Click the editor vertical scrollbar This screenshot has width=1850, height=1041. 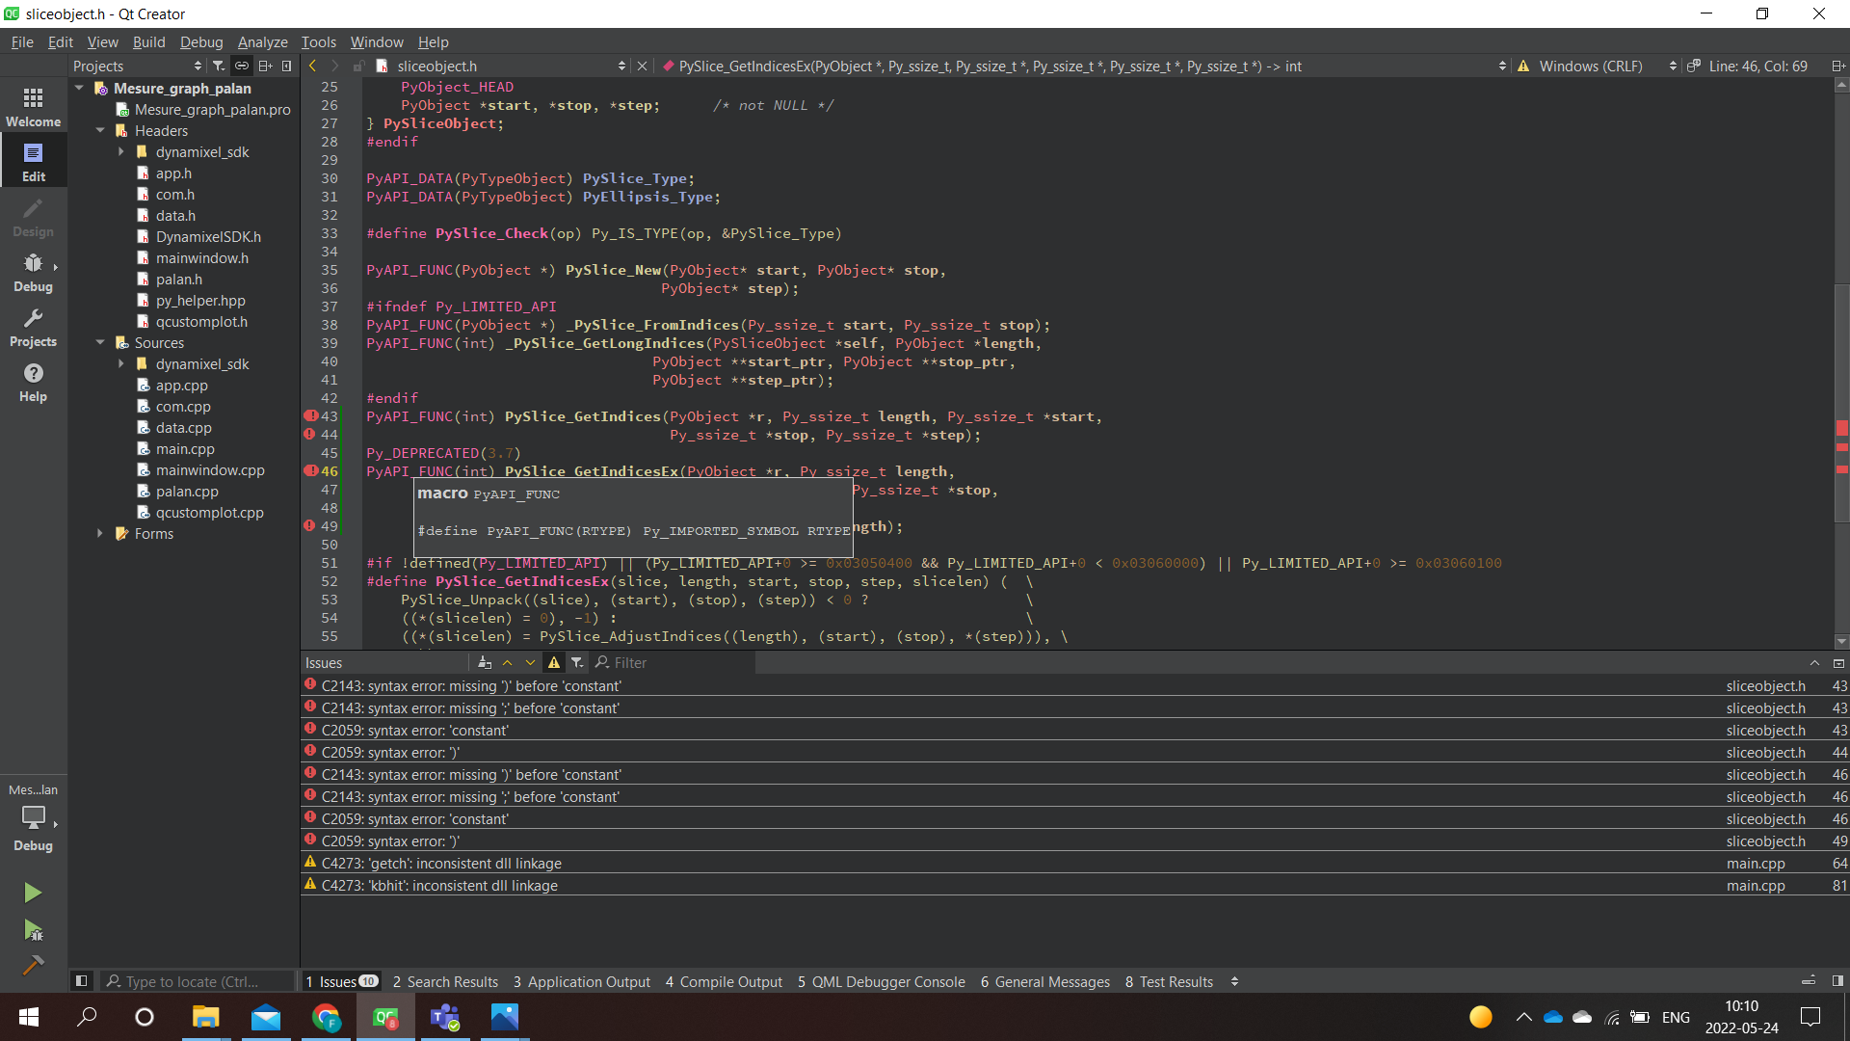pyautogui.click(x=1840, y=362)
